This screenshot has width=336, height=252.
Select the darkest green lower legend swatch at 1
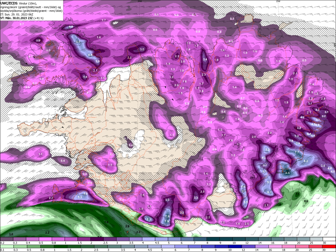click(x=60, y=246)
